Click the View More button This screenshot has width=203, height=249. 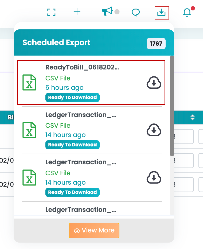94,230
